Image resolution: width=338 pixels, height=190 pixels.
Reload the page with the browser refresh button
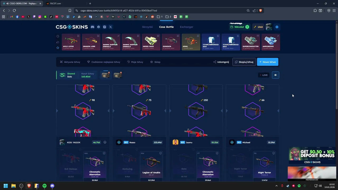click(x=14, y=11)
